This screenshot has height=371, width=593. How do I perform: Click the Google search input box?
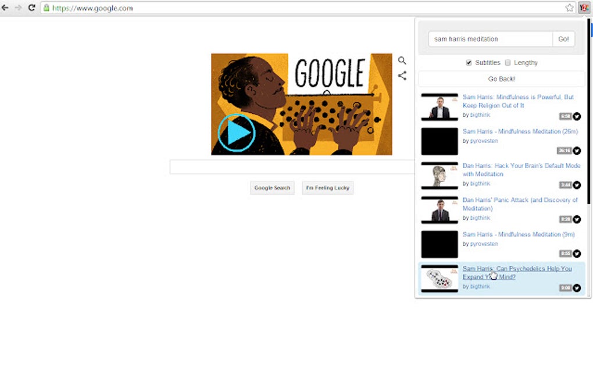point(292,167)
